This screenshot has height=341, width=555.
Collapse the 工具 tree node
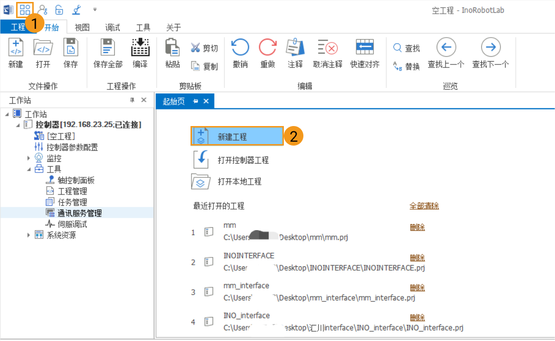[x=29, y=170]
